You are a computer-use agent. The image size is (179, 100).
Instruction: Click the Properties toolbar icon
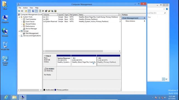coord(46,11)
